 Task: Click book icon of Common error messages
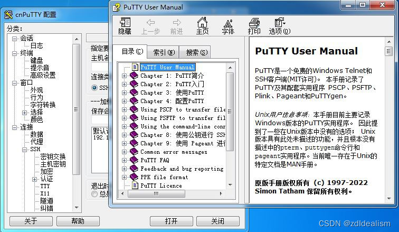click(134, 152)
